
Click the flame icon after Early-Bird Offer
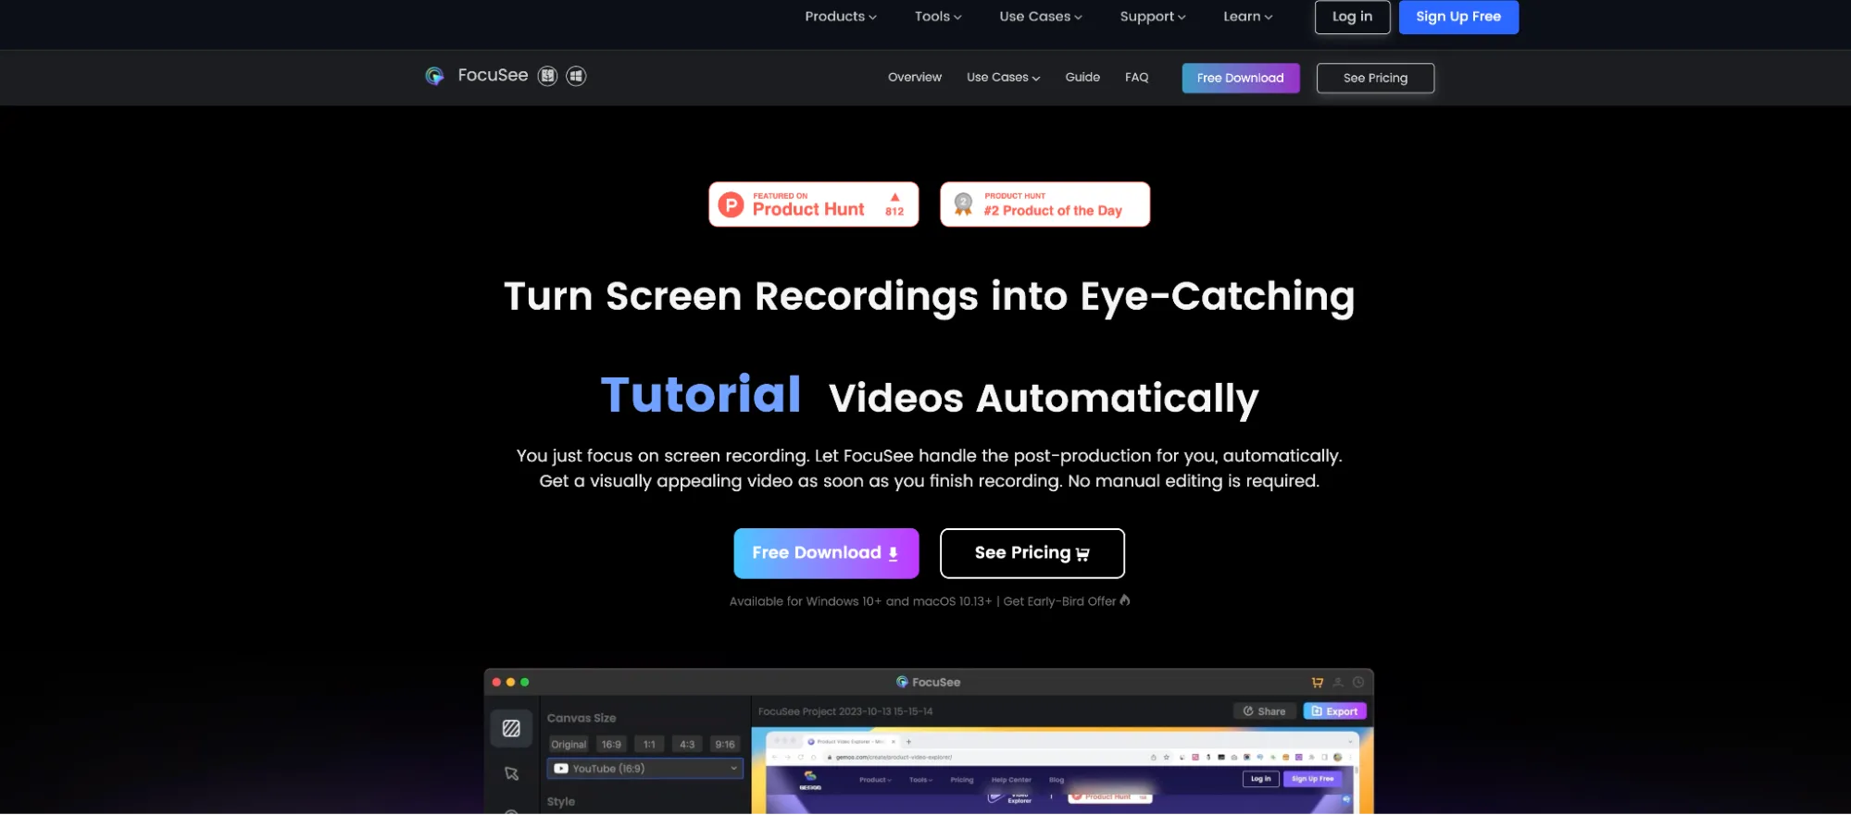1125,600
